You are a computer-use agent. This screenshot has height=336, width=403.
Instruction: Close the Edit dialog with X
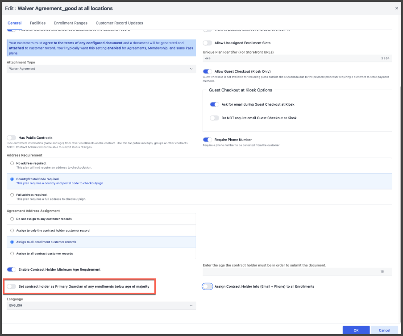point(397,8)
